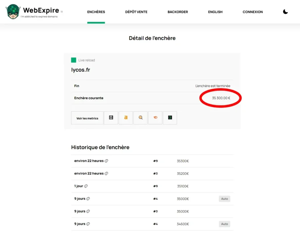Open the BACKORDER menu item
300x234 pixels.
pos(178,12)
